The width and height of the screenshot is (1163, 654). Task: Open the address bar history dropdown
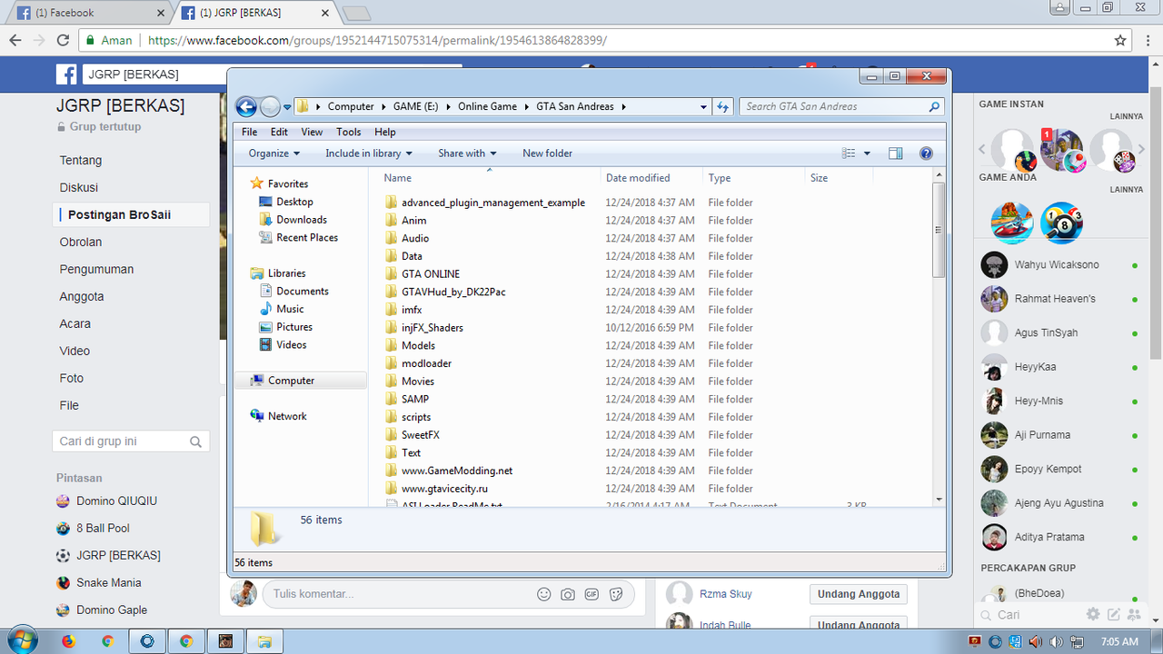point(703,106)
